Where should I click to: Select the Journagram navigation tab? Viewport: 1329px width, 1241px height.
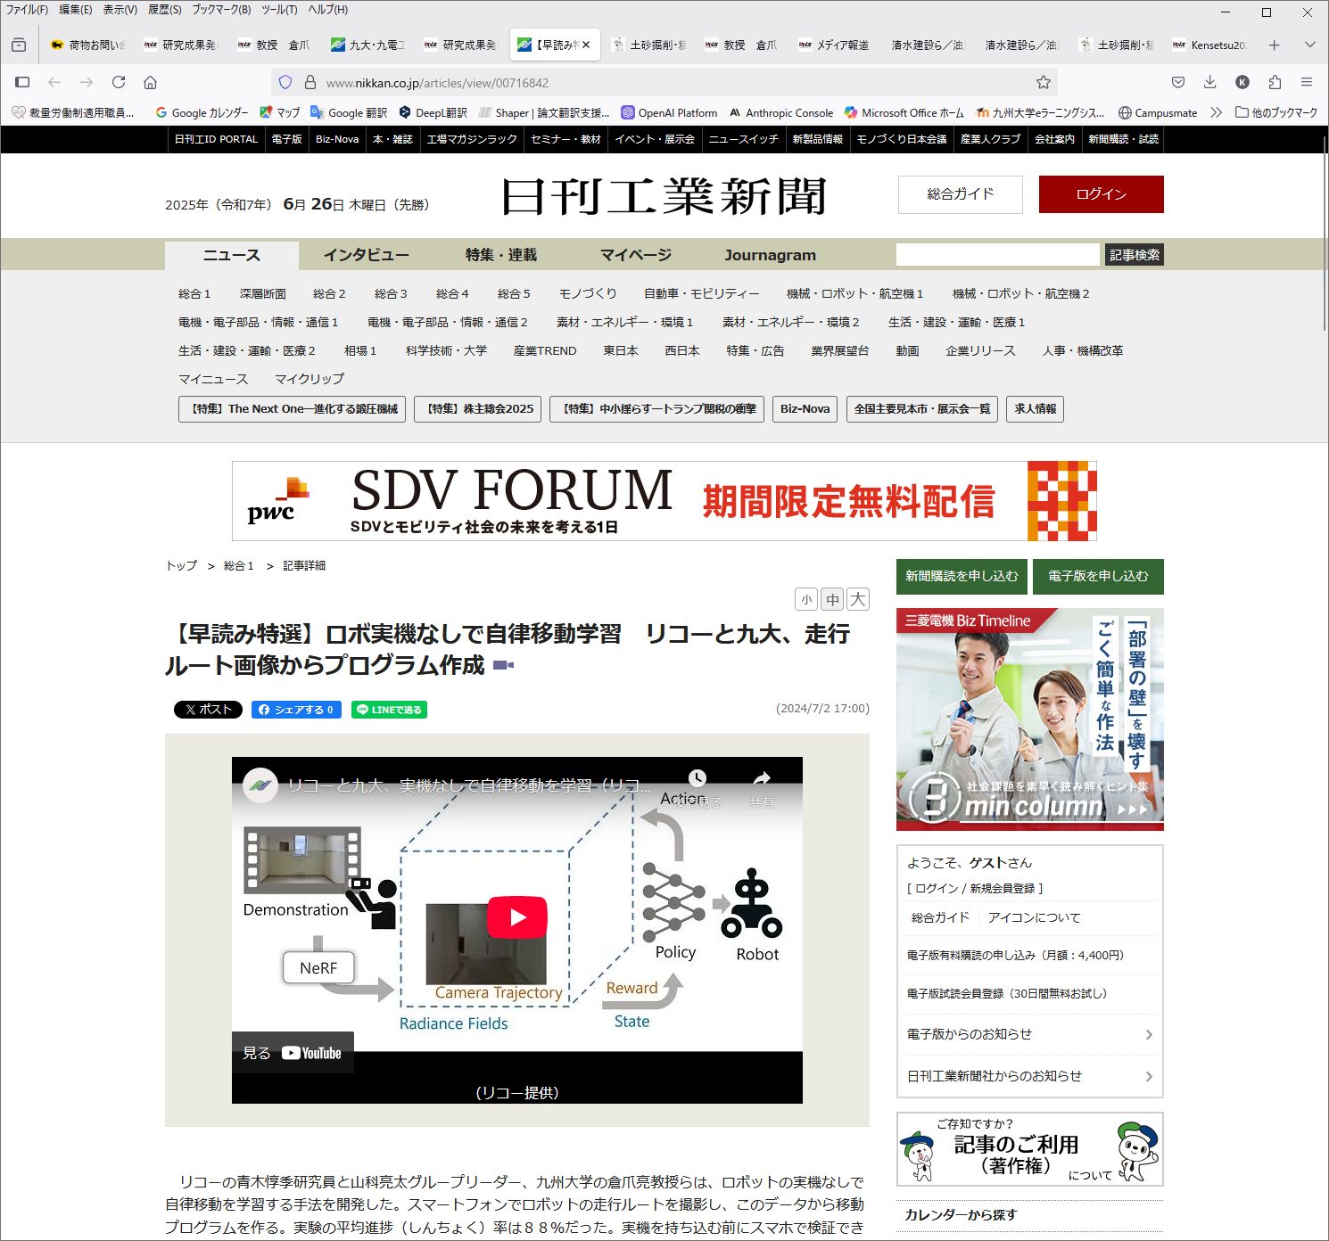pyautogui.click(x=770, y=255)
